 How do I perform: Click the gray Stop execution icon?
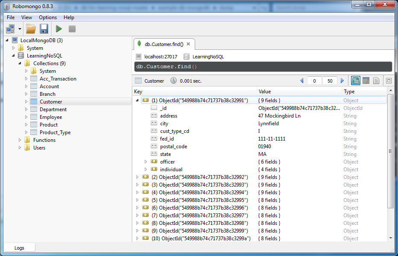click(x=72, y=29)
